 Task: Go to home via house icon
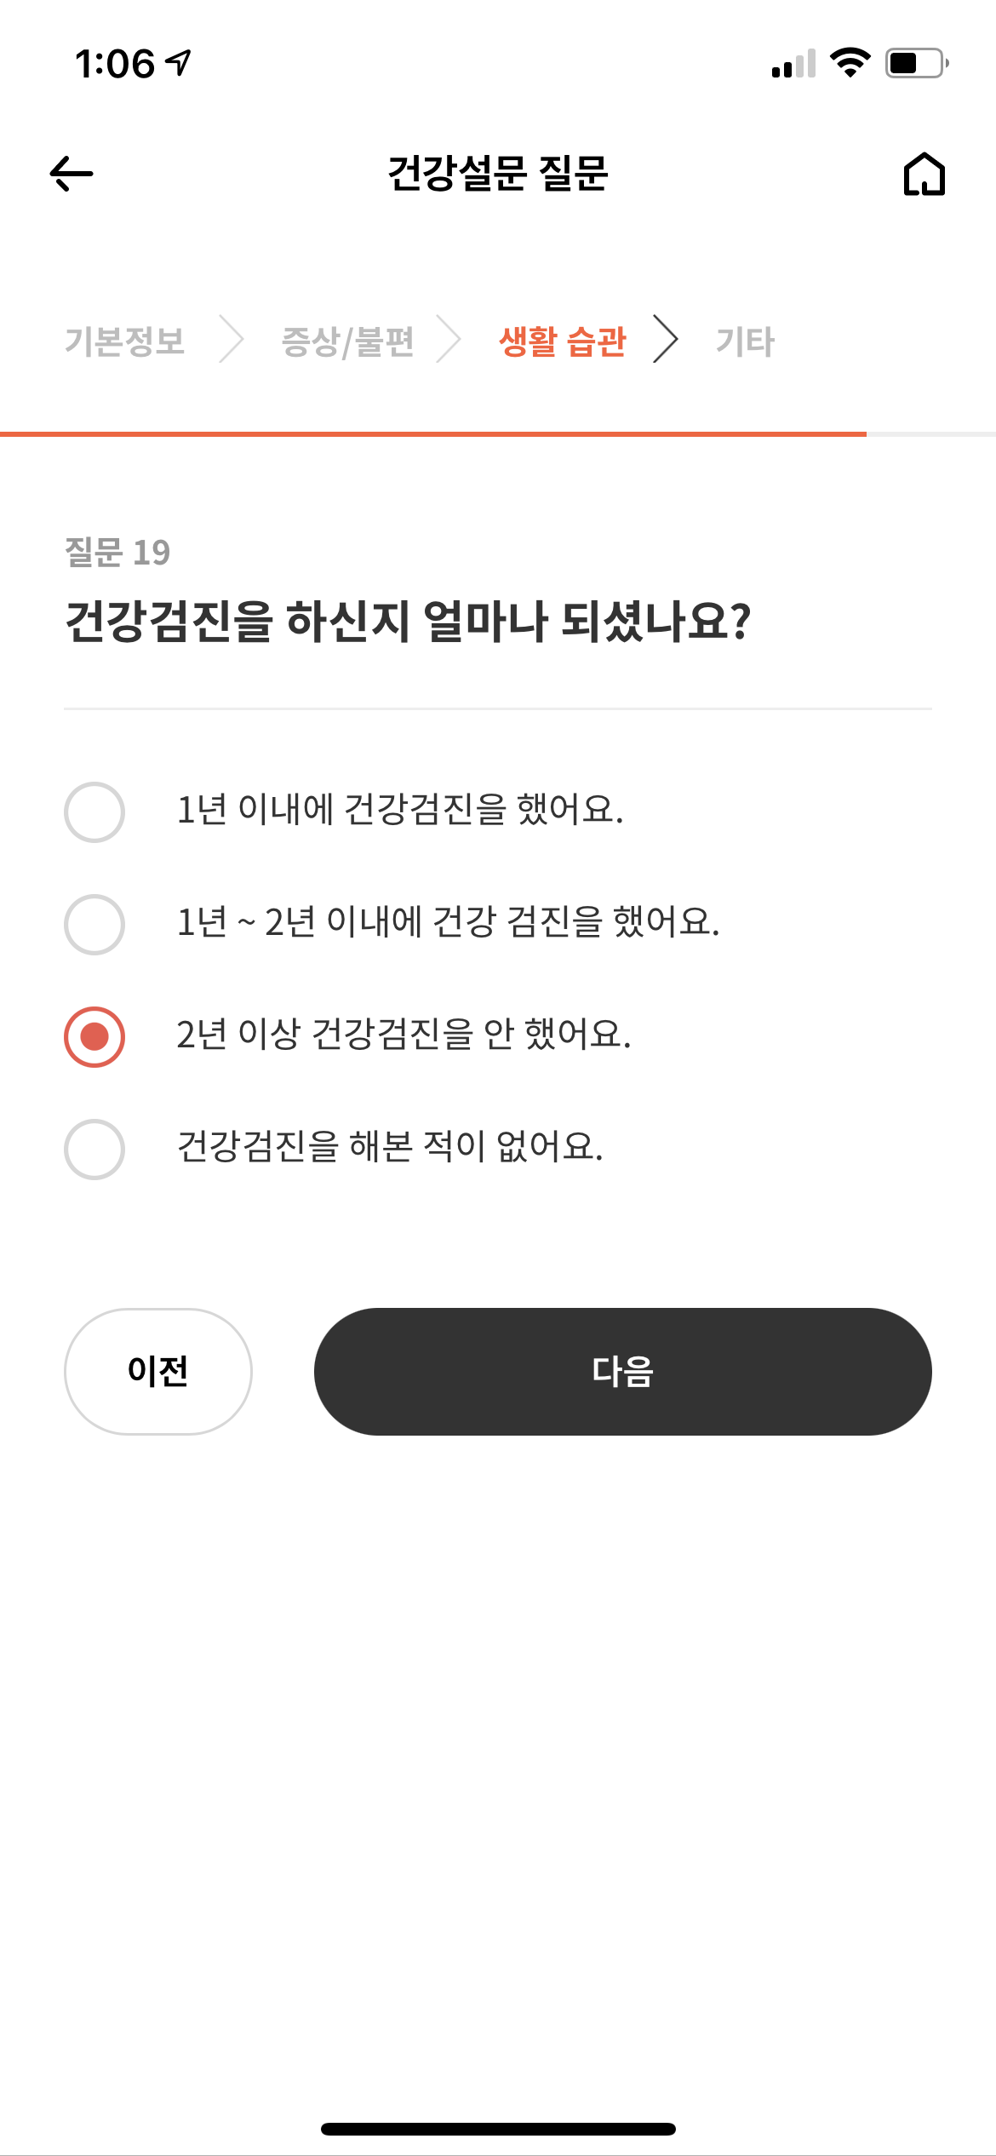924,174
